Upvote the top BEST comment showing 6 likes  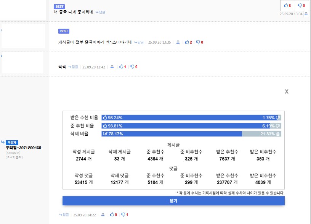click(287, 5)
